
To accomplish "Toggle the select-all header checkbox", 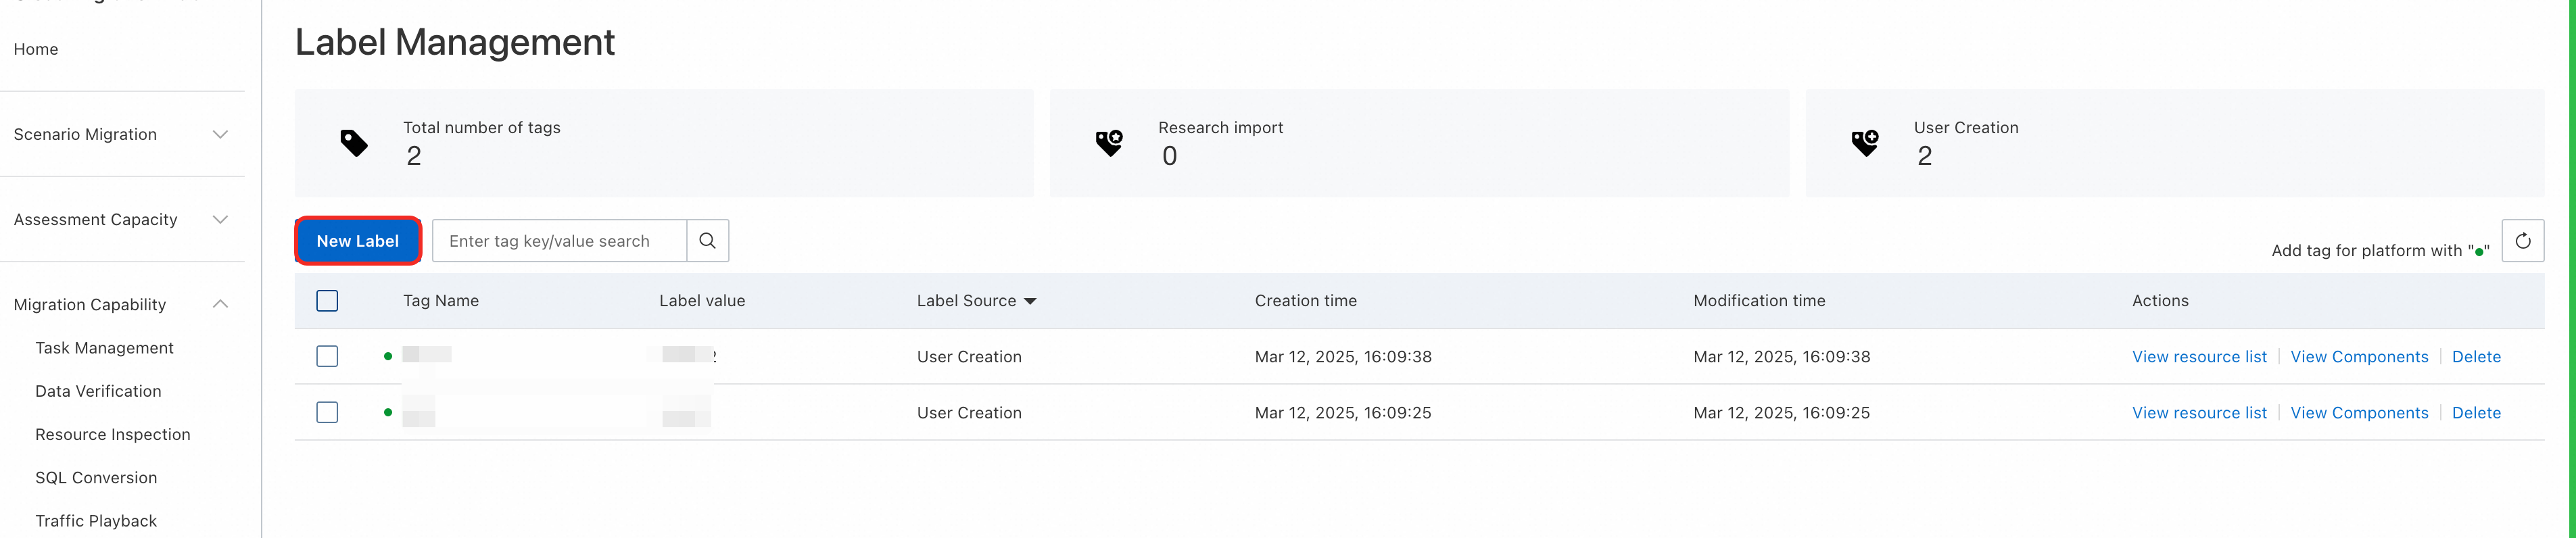I will [327, 301].
